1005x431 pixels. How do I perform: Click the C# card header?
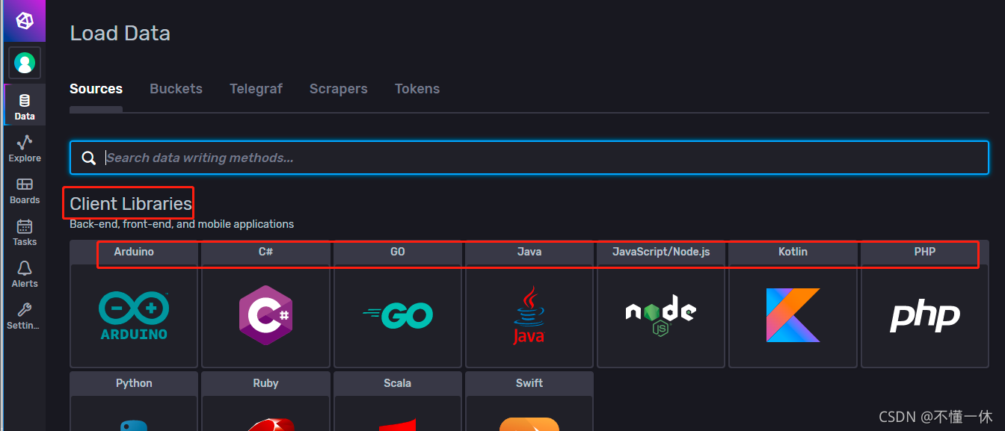265,252
